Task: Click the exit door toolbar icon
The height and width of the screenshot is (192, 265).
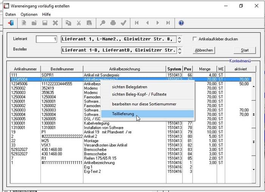Action: [11, 23]
